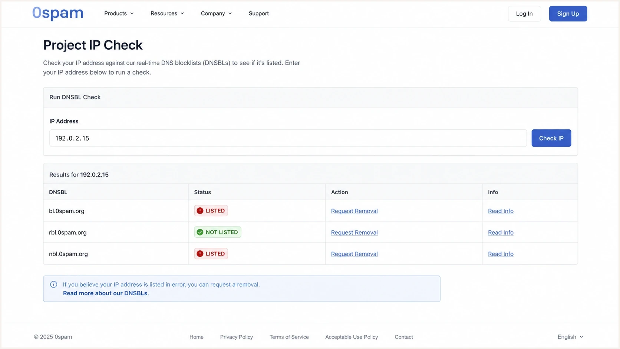This screenshot has height=349, width=620.
Task: Go to the Support page
Action: (258, 13)
